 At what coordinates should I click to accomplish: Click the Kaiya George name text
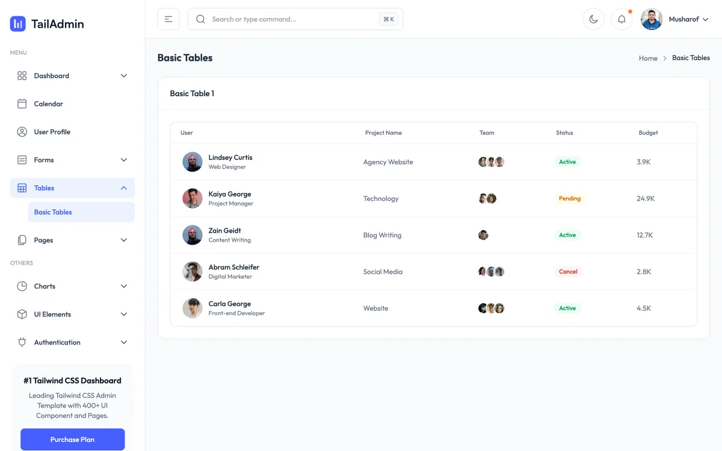point(230,194)
